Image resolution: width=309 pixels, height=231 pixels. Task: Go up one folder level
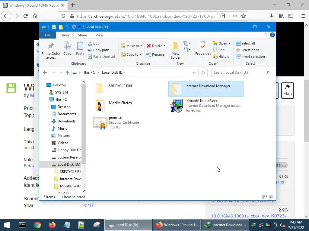(67, 72)
